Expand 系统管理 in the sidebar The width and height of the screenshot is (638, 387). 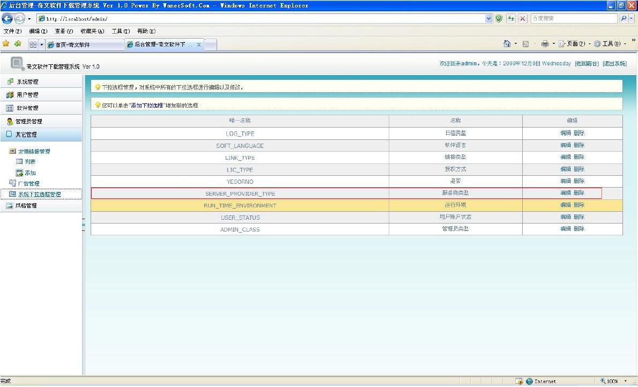point(41,82)
